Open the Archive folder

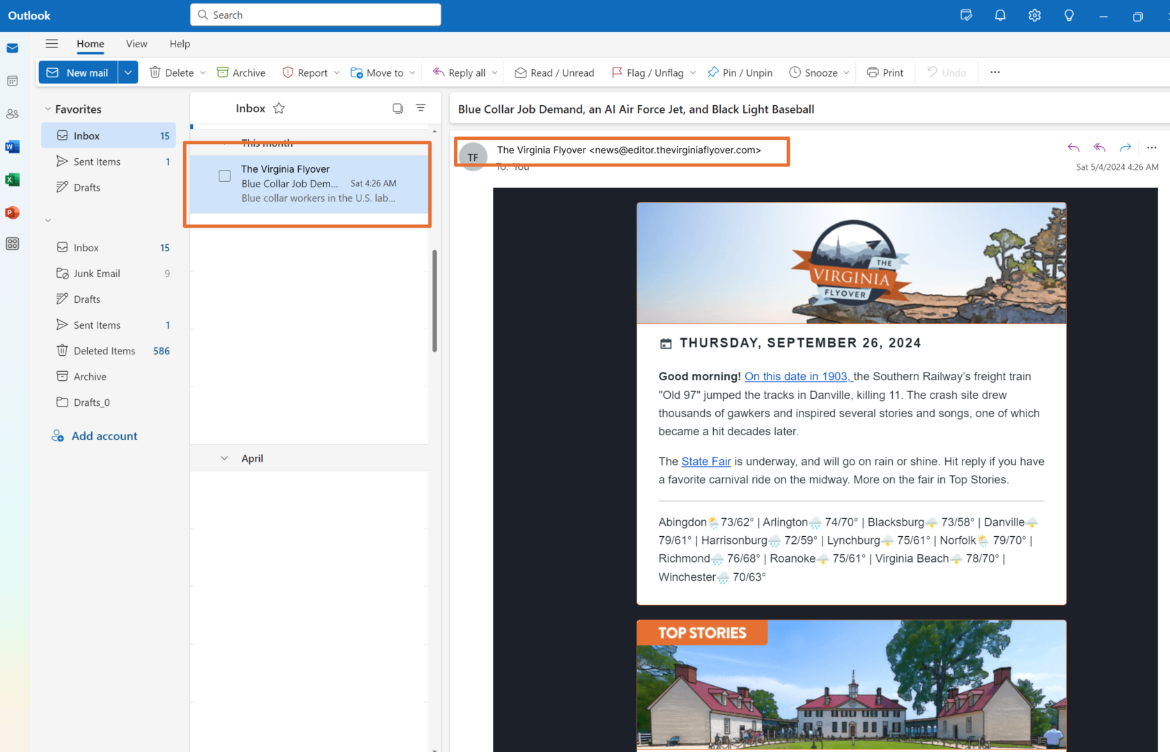point(109,377)
